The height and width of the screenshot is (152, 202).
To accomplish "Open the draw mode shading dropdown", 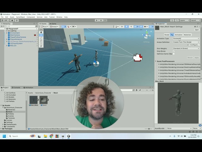I will 117,27.
